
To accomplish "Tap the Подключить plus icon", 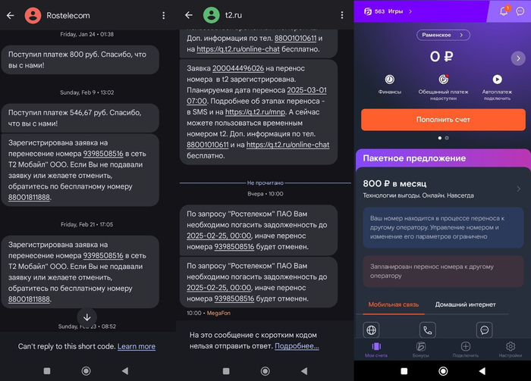I will point(465,349).
